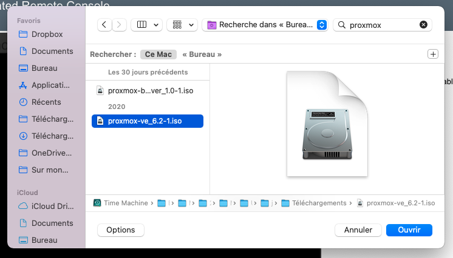
Task: Open Récents in the sidebar
Action: [x=46, y=102]
